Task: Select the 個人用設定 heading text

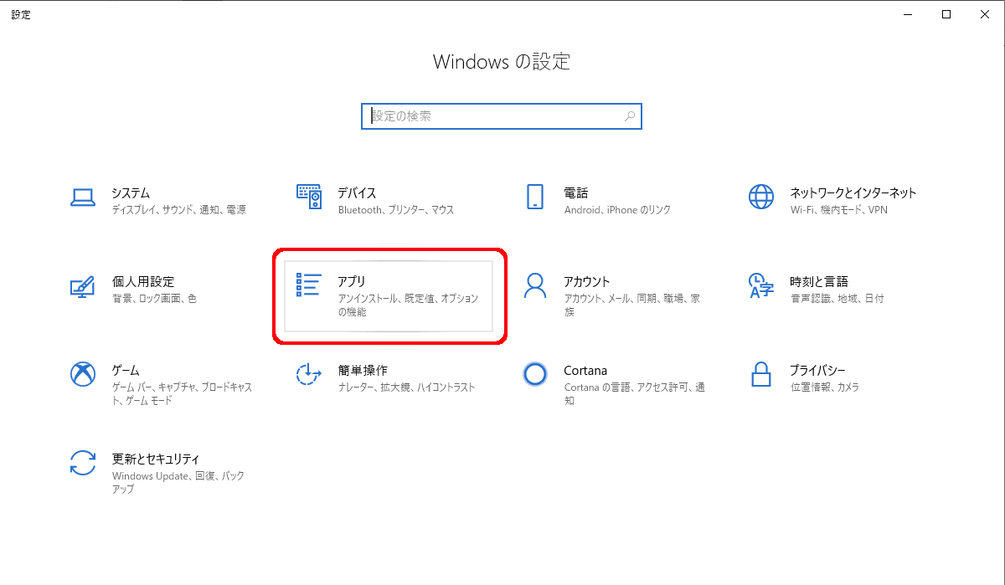Action: point(143,281)
